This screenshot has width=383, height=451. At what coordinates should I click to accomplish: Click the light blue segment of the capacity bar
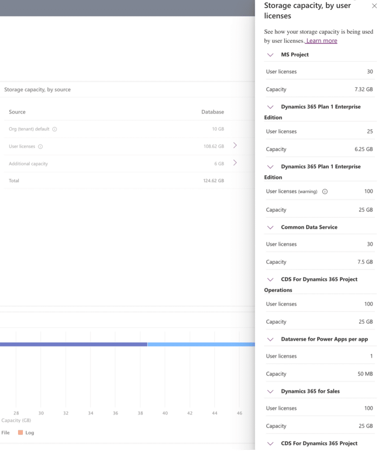[201, 344]
